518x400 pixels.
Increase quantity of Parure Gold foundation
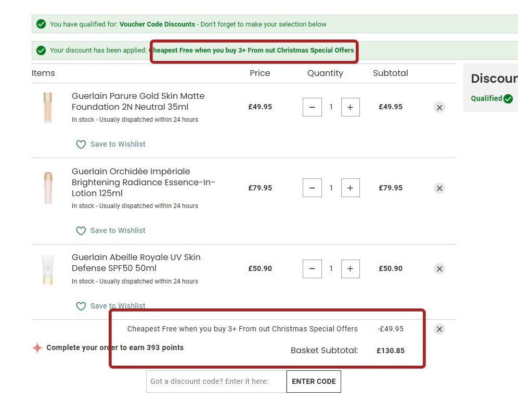(350, 107)
